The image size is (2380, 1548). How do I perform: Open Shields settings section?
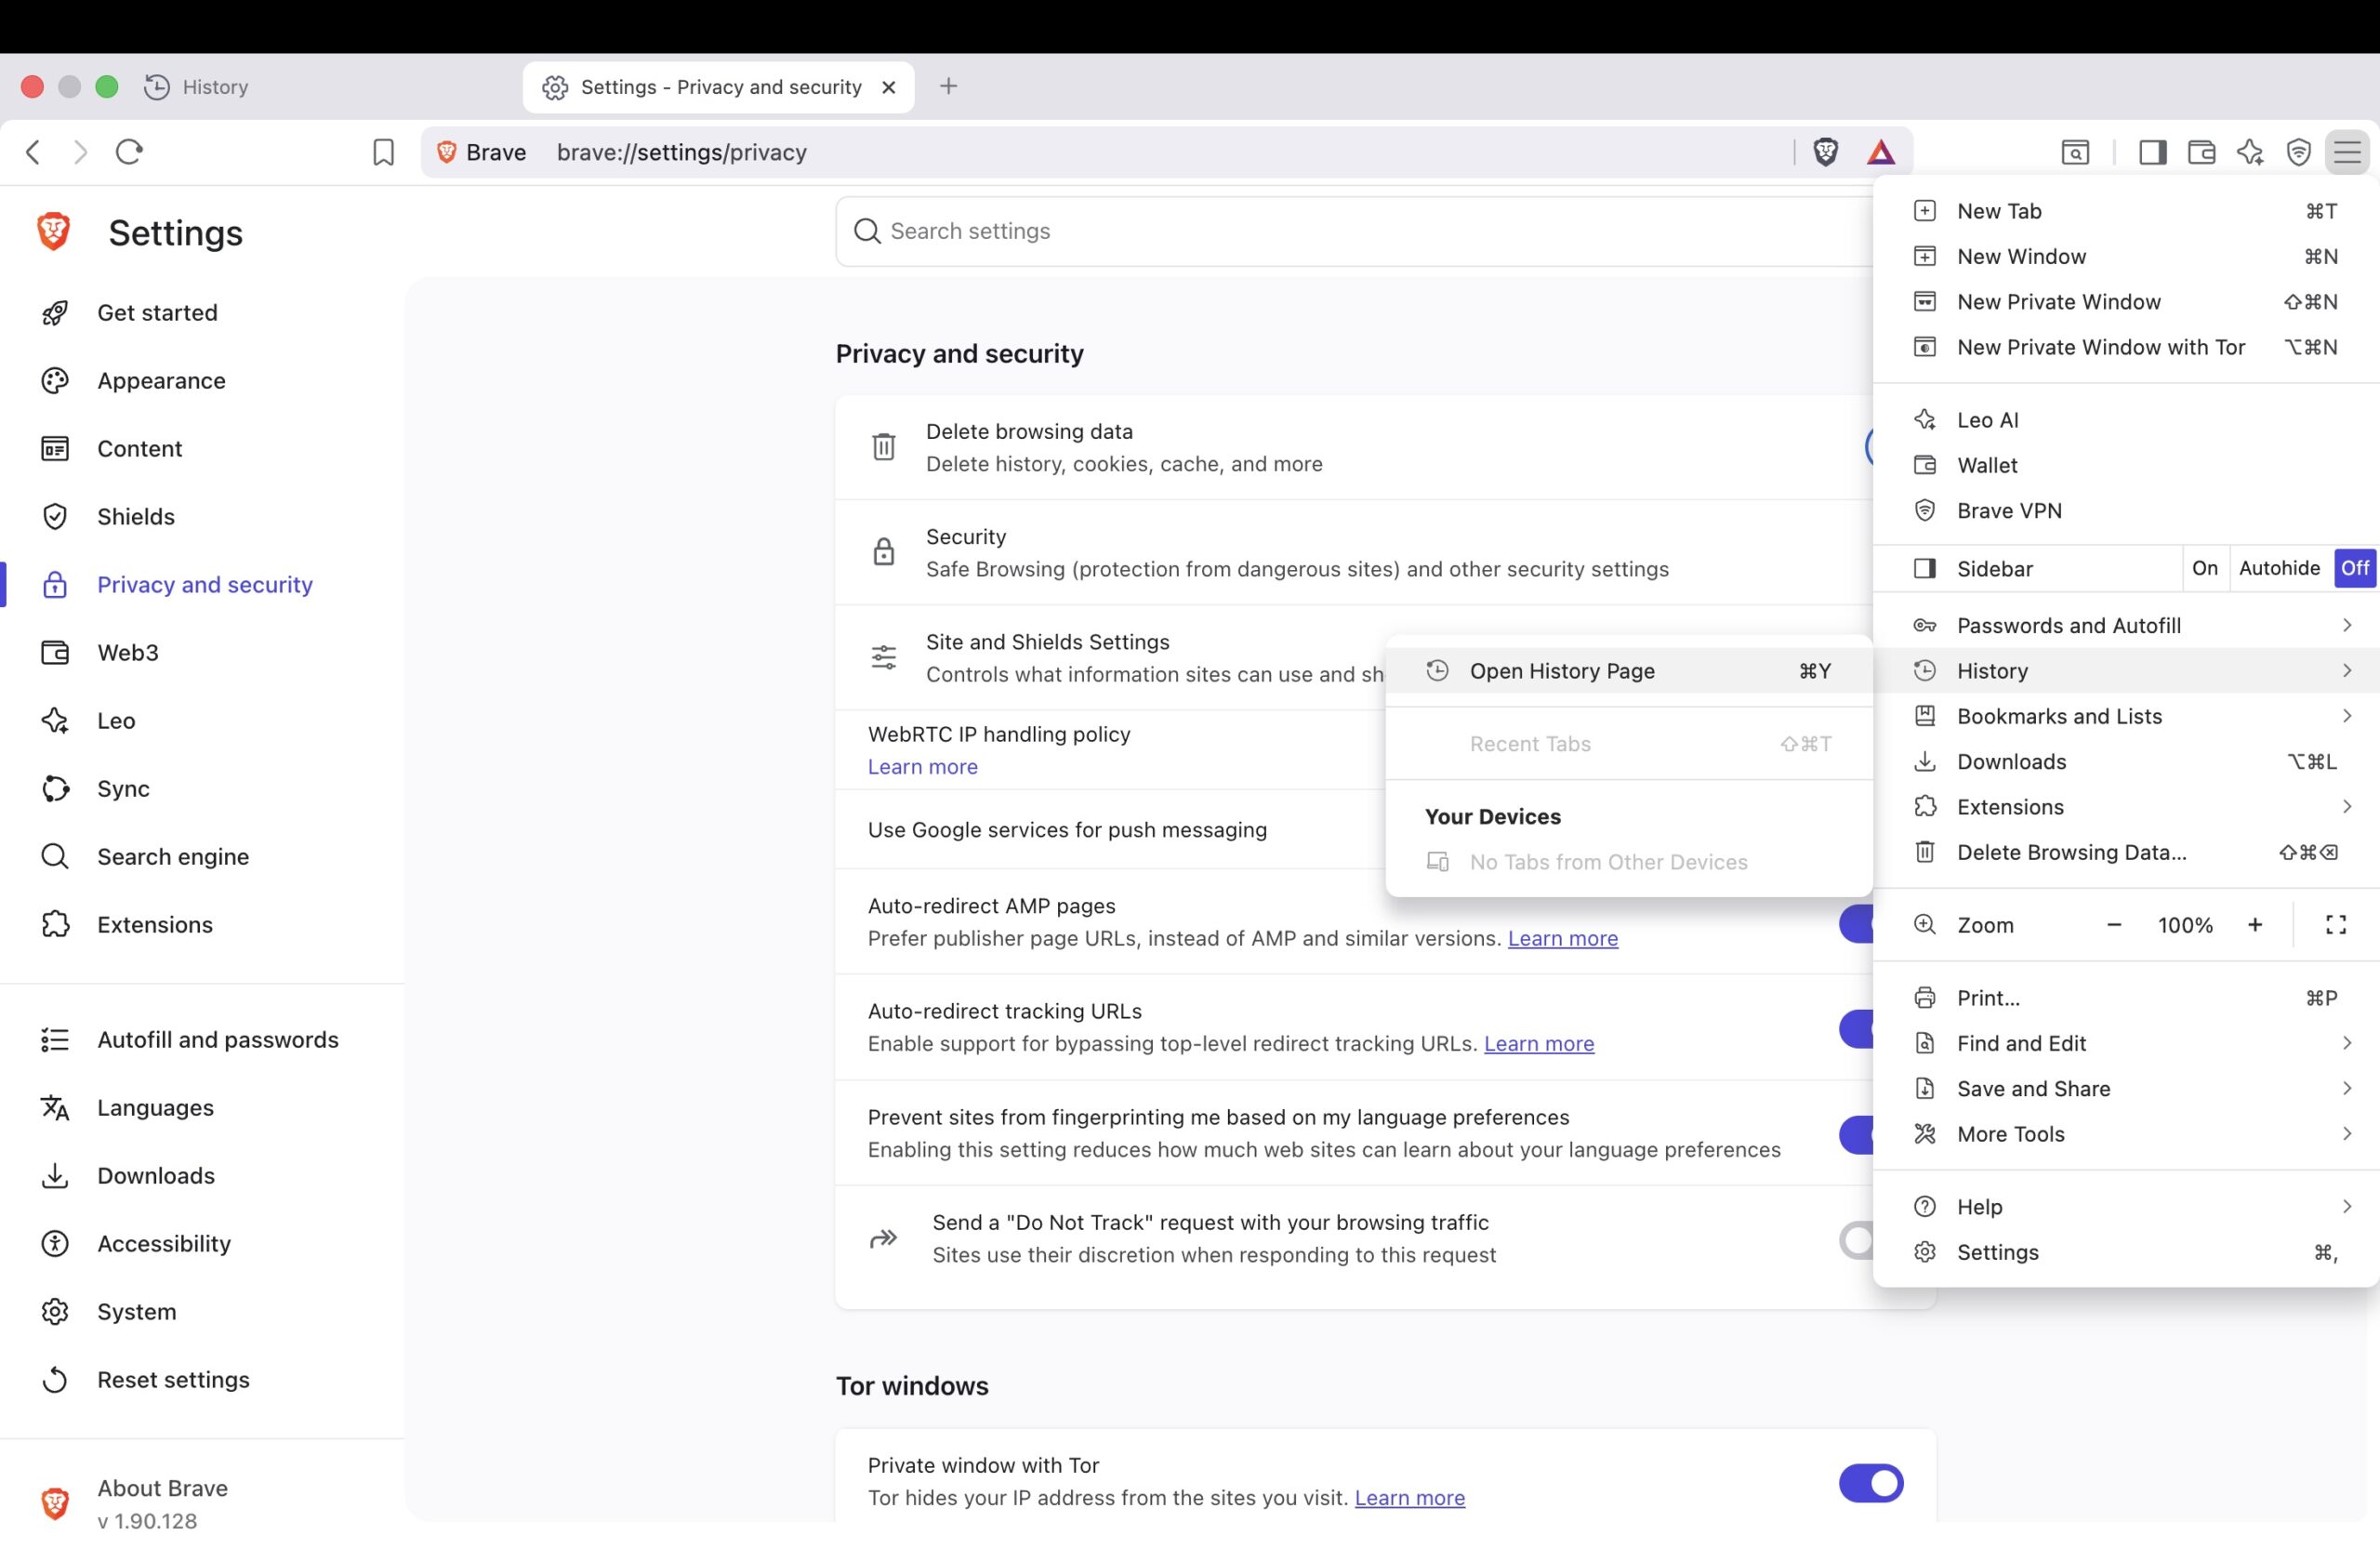203,517
